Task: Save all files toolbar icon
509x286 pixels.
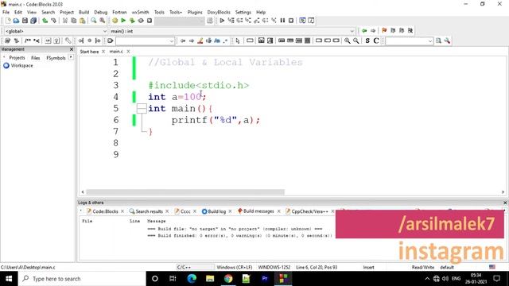Action: coord(33,21)
